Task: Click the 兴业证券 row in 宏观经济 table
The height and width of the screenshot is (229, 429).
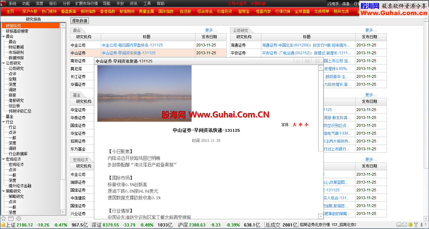Action: point(82,214)
